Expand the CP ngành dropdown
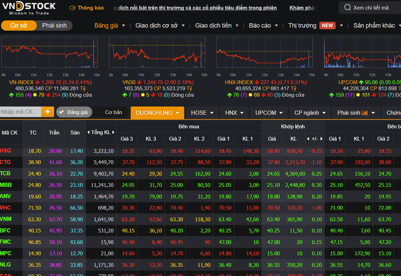This screenshot has width=401, height=276. pos(310,113)
